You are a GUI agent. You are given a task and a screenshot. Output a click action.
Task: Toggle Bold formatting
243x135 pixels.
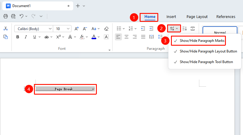pos(18,37)
